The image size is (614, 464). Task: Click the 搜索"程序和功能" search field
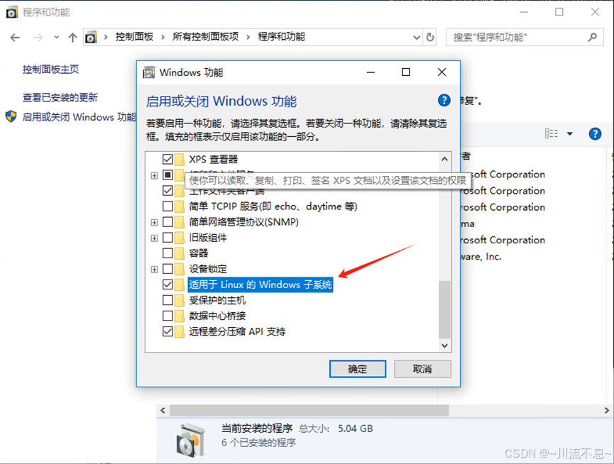coord(517,38)
